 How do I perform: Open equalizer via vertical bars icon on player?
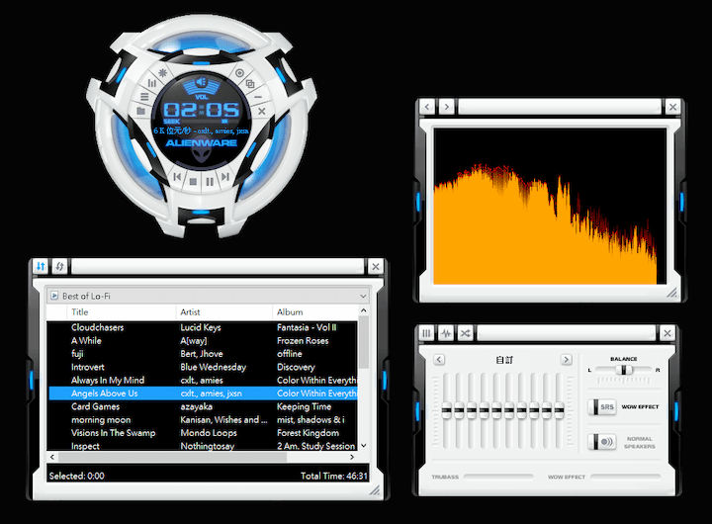pyautogui.click(x=151, y=83)
